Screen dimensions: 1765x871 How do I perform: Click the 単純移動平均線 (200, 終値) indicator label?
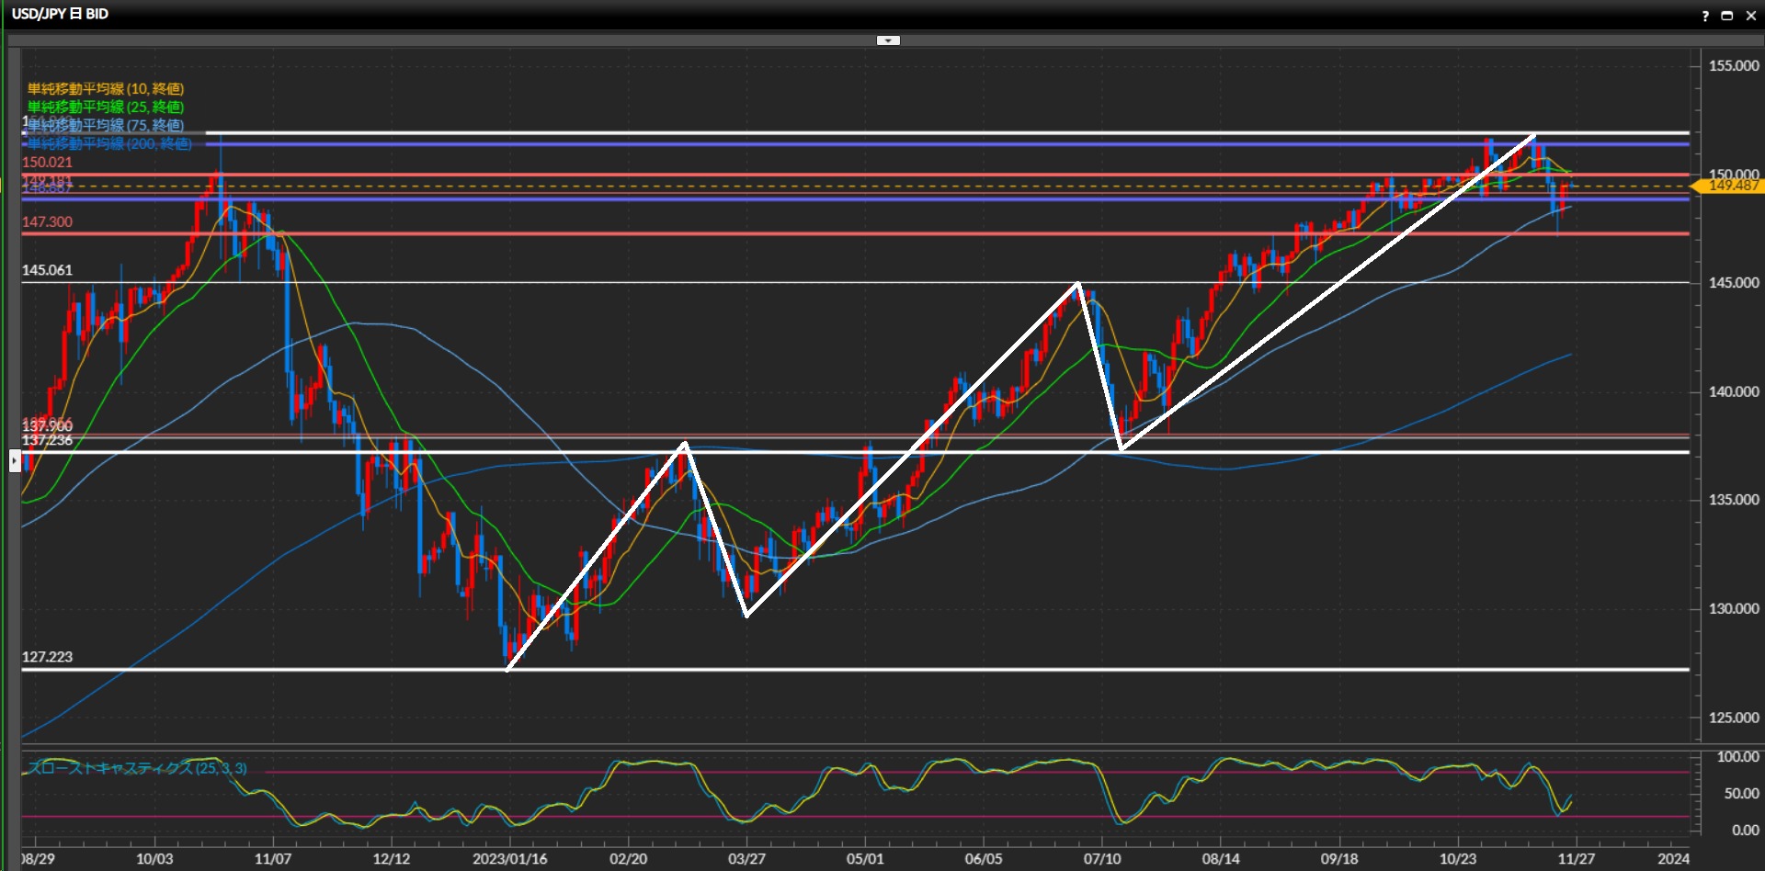[x=109, y=143]
